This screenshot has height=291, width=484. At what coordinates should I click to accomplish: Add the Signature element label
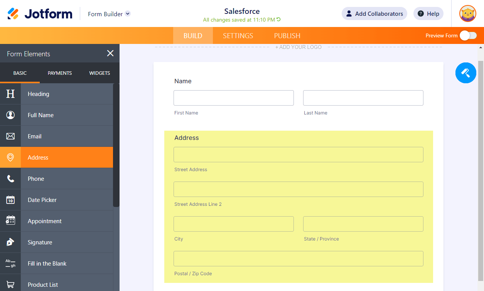[40, 242]
